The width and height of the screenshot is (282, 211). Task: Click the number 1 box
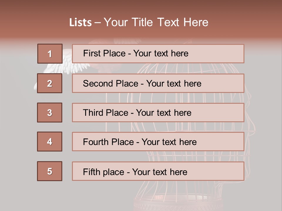[x=50, y=54]
